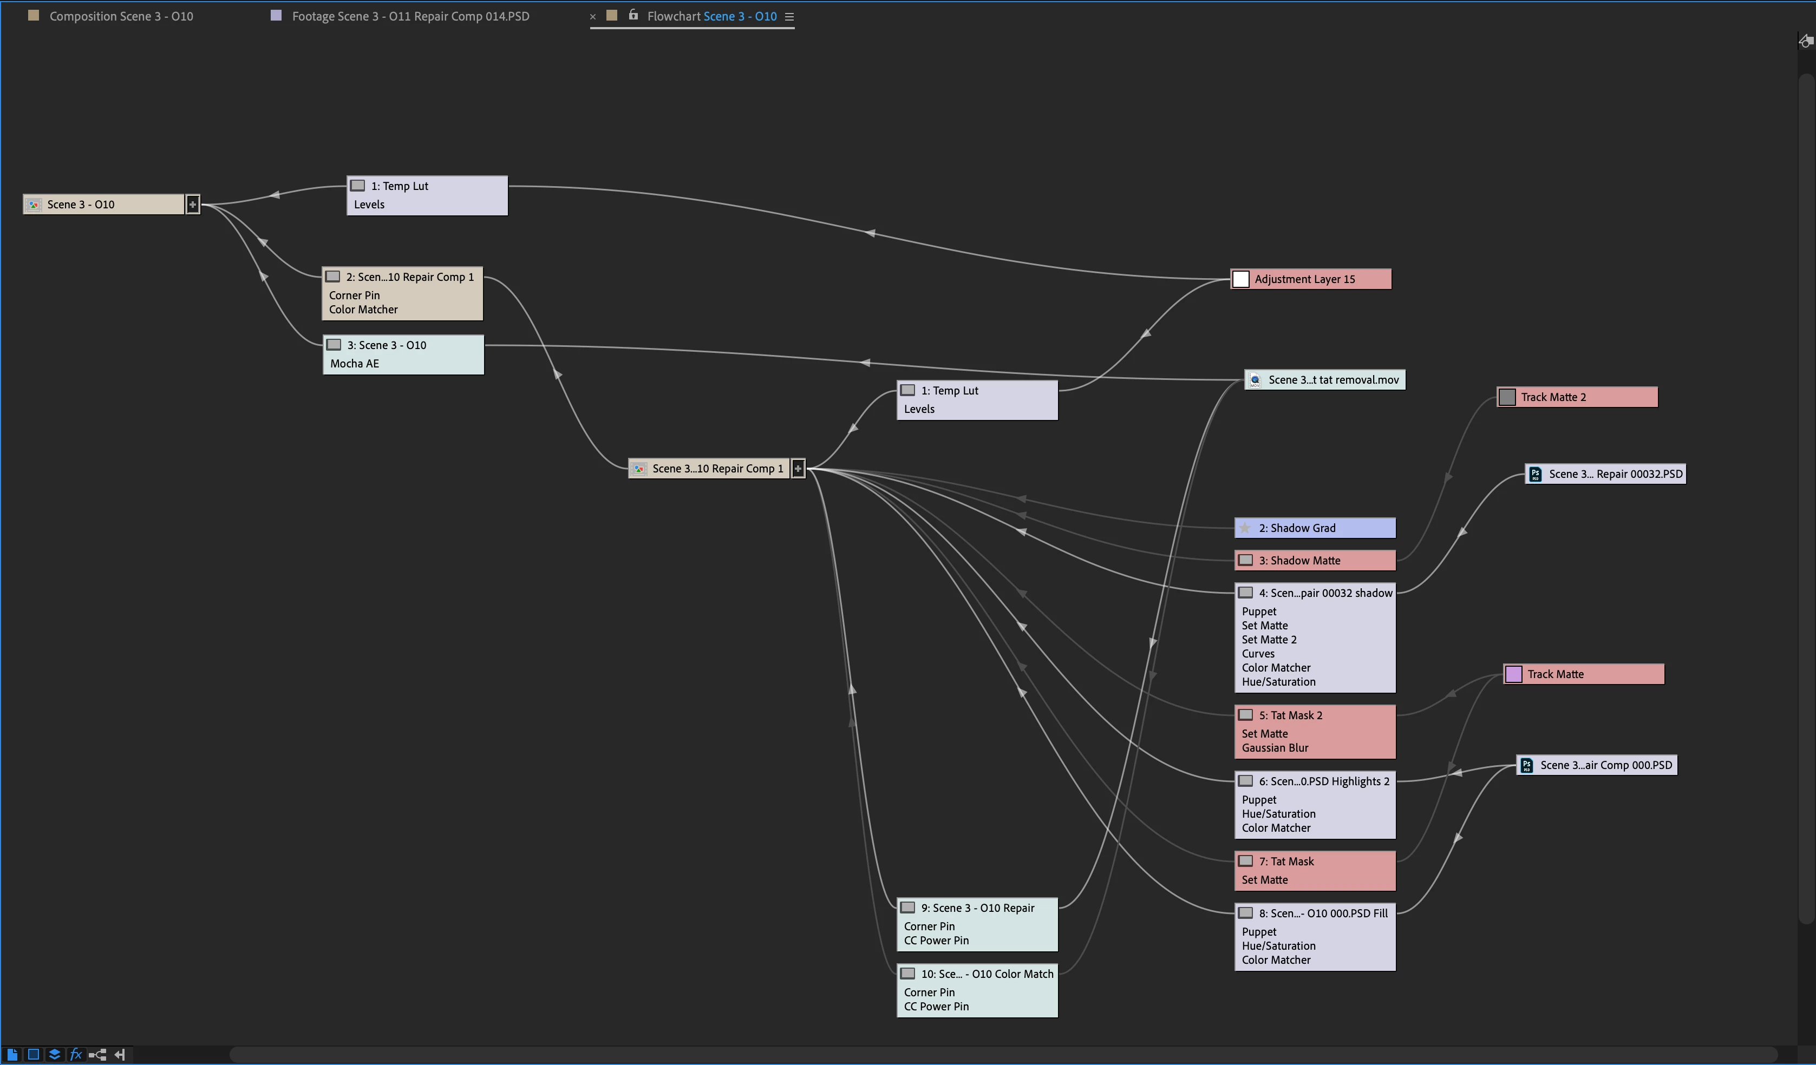Select the Scene 3... Repair 00032.PSD Photoshop icon
The width and height of the screenshot is (1816, 1065).
pos(1535,474)
